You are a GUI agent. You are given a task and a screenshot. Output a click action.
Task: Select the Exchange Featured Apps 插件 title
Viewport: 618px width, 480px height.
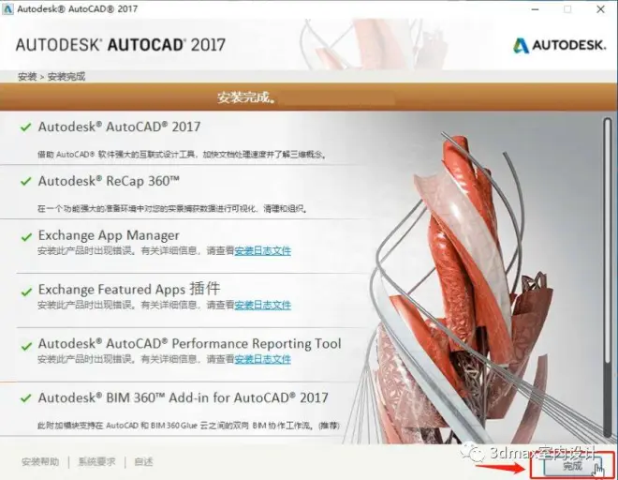tap(129, 289)
